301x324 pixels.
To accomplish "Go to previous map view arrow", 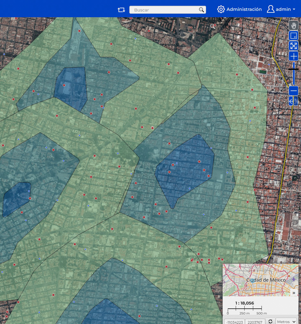I will click(x=291, y=101).
